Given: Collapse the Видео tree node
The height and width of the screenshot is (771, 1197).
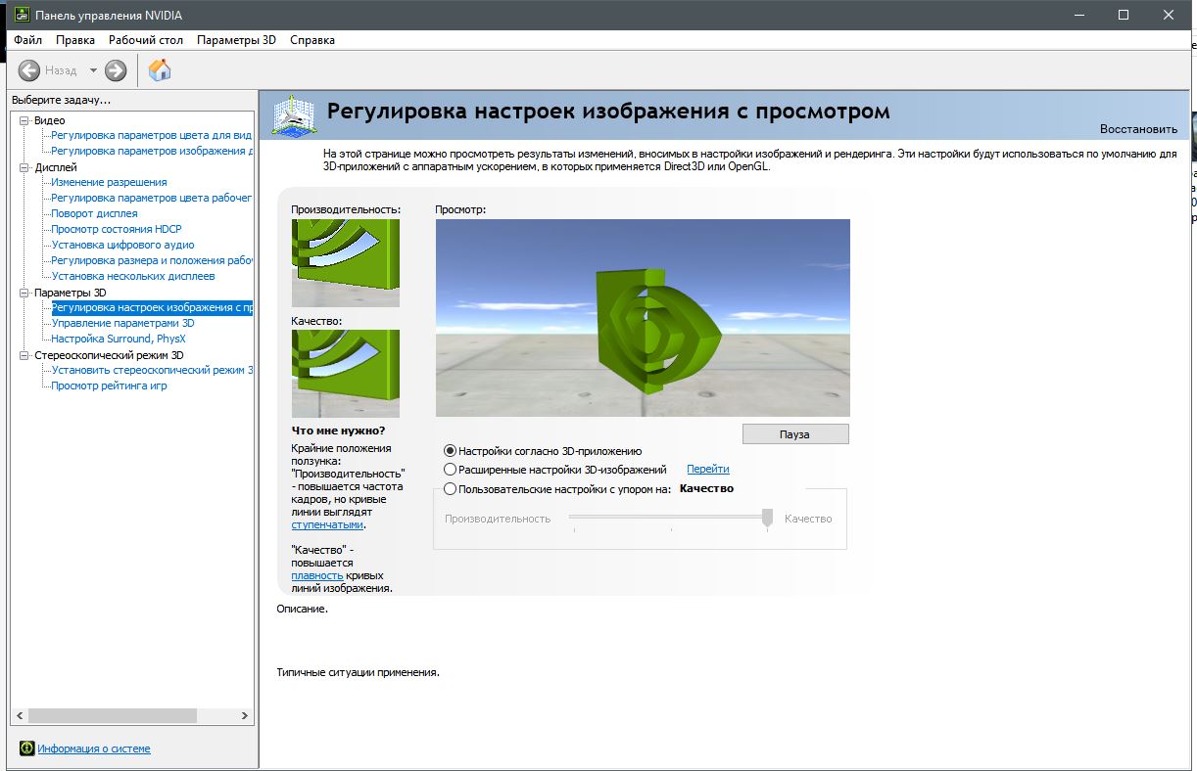Looking at the screenshot, I should tap(24, 120).
